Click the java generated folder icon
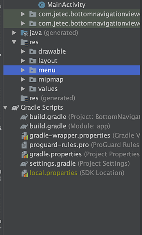142x235 pixels. point(24,33)
